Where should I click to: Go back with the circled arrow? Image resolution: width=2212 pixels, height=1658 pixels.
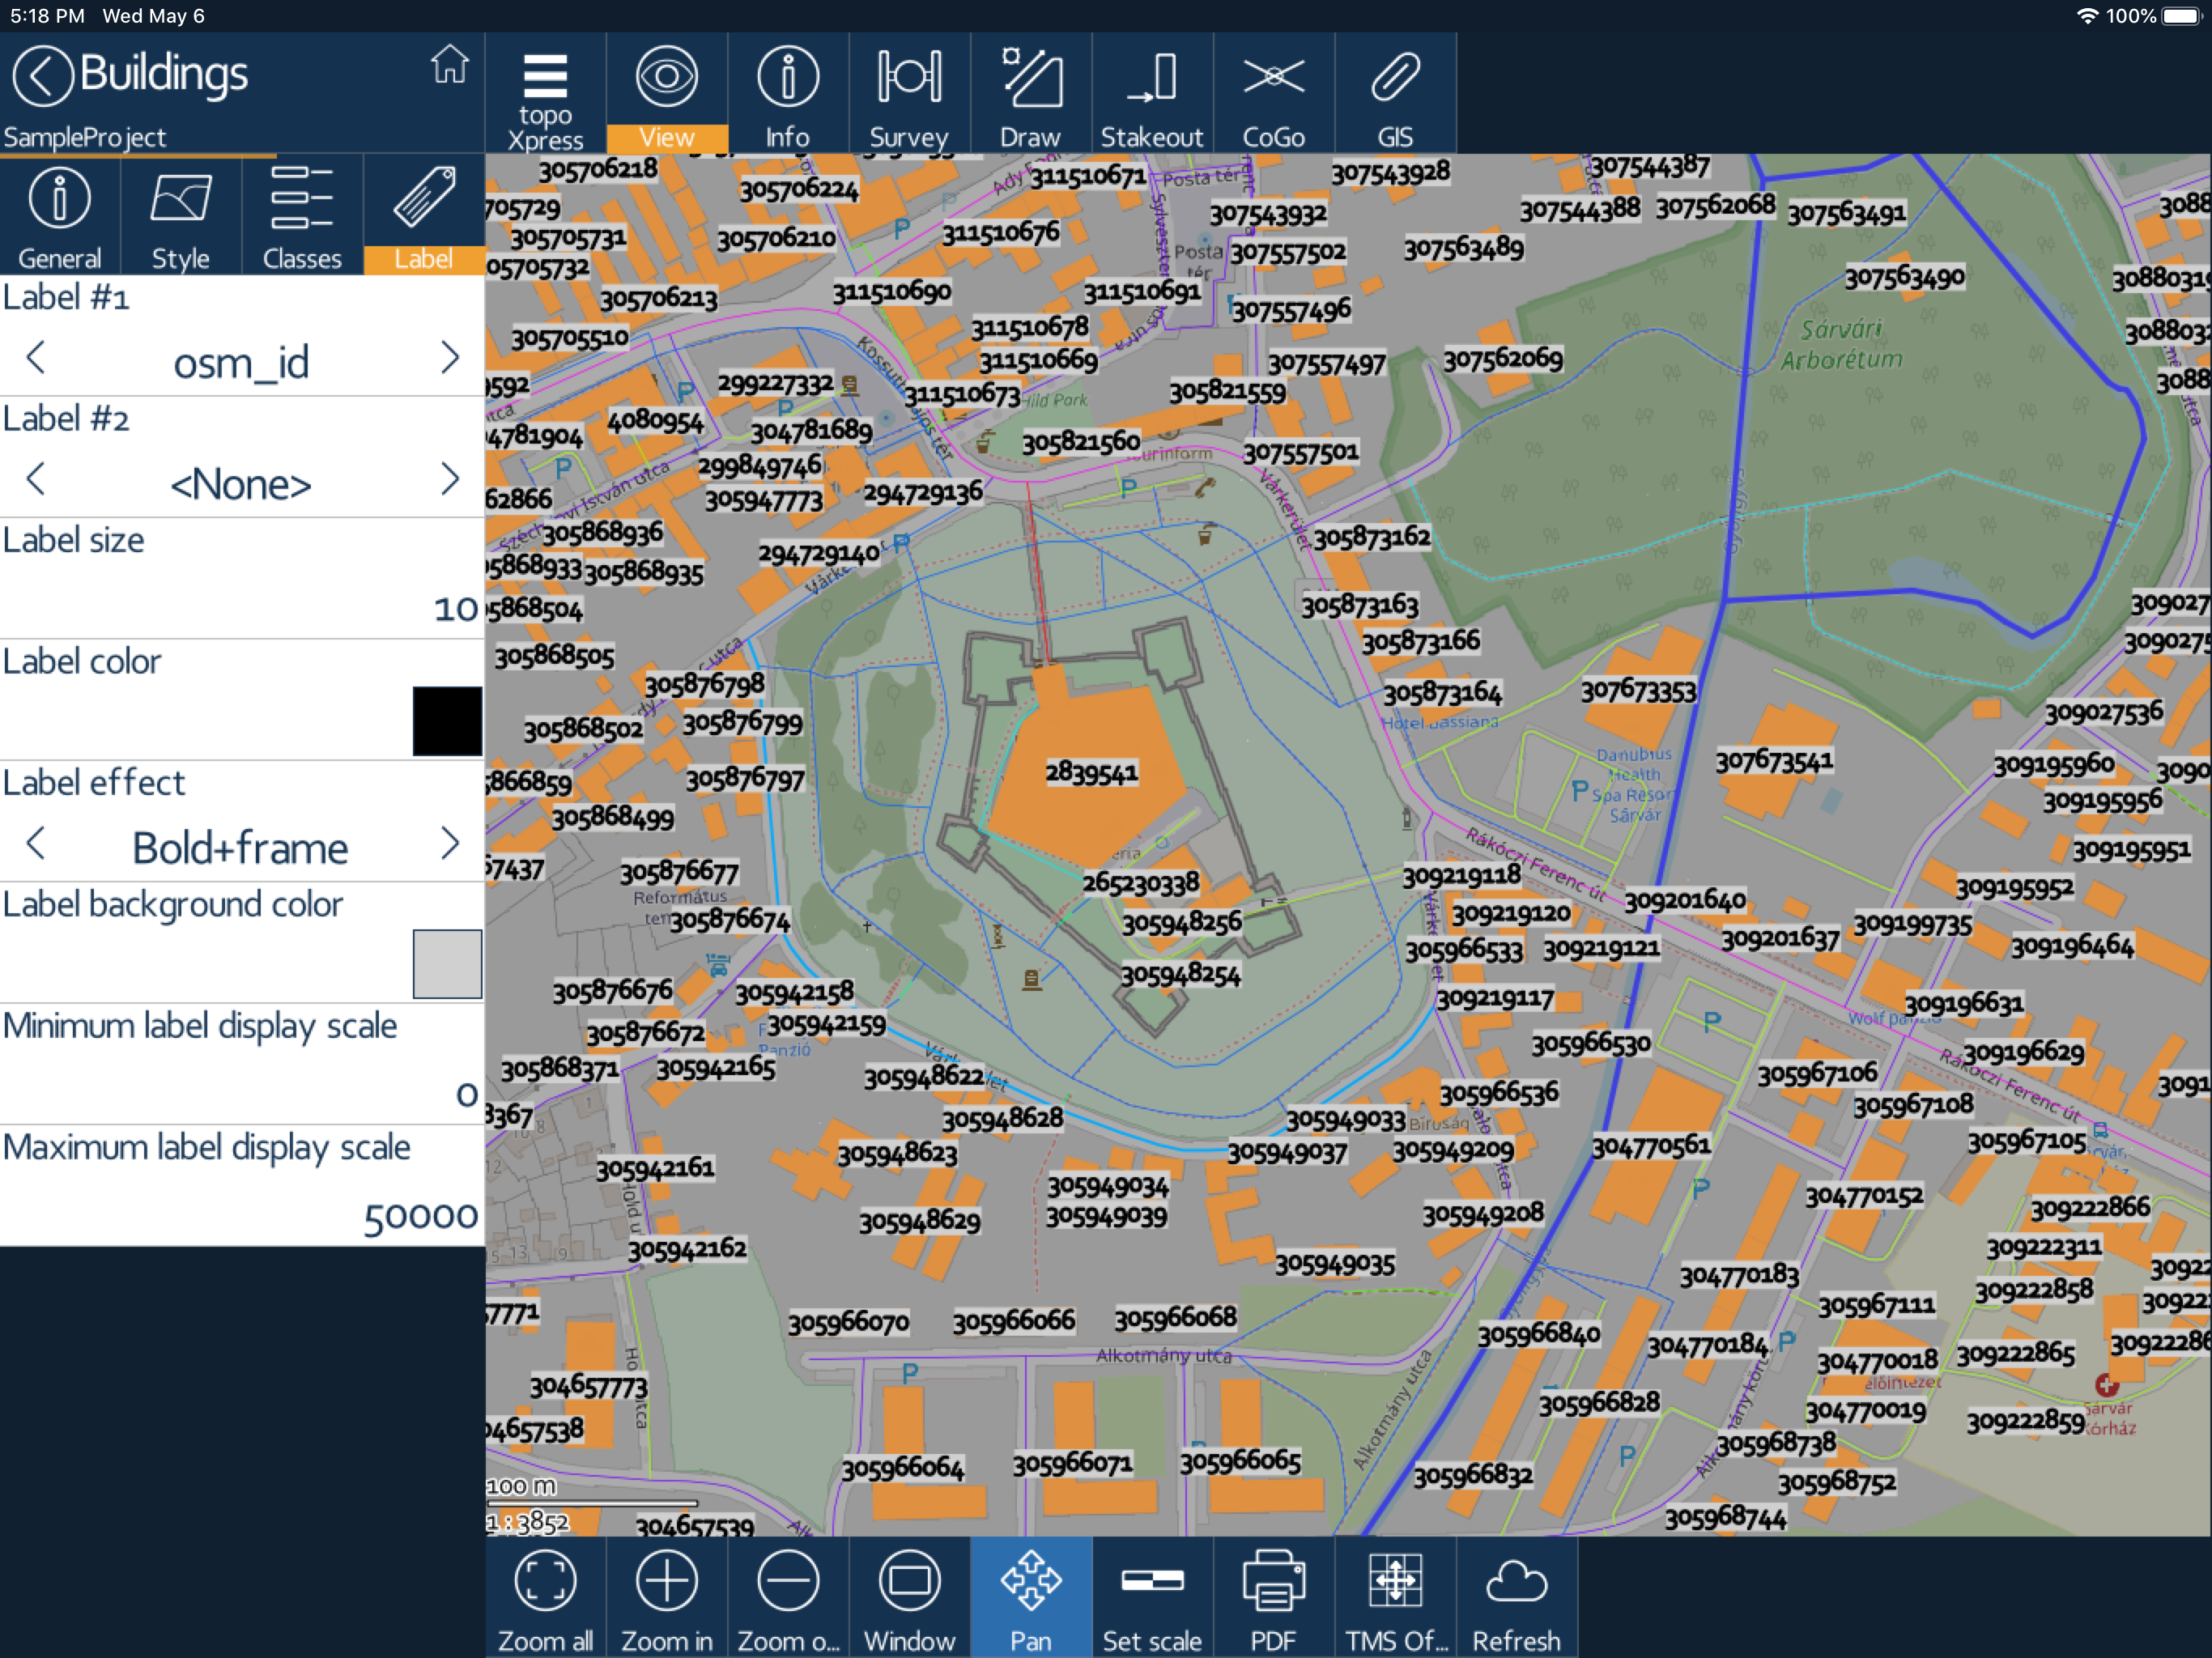coord(42,75)
